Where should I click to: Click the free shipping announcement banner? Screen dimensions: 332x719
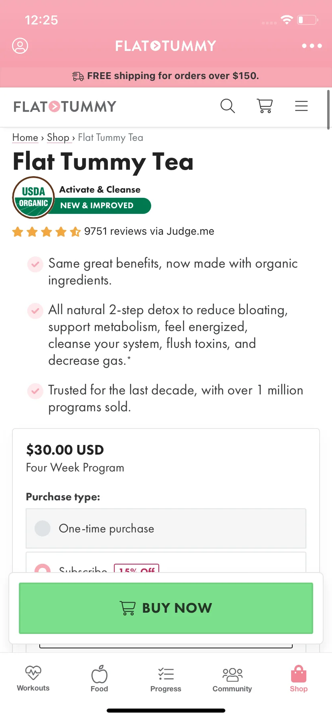coord(166,76)
